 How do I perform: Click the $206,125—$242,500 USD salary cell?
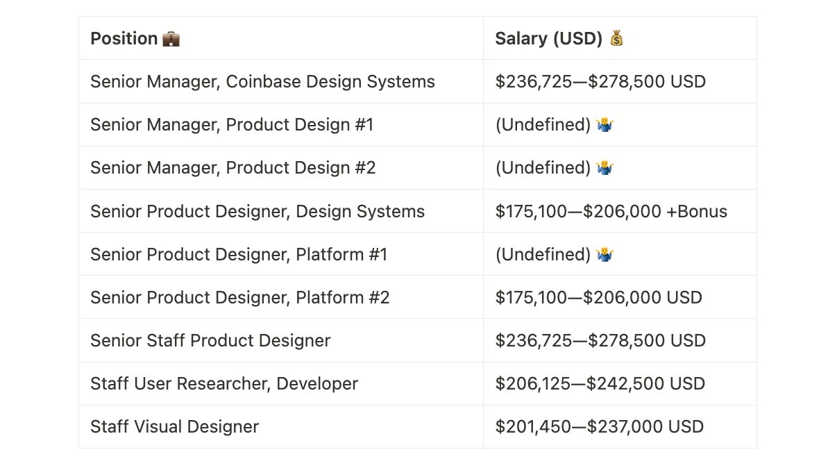[620, 384]
